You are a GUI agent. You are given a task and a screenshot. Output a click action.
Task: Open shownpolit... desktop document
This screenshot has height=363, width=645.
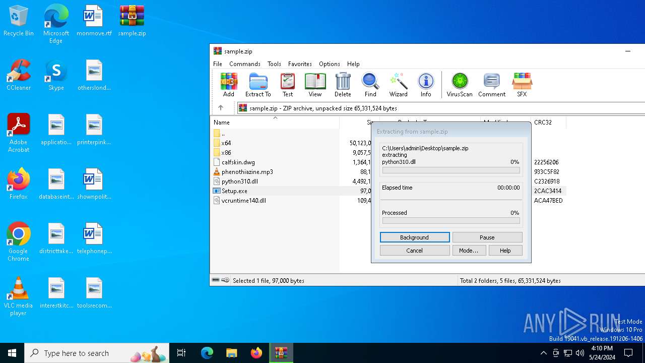coord(94,185)
